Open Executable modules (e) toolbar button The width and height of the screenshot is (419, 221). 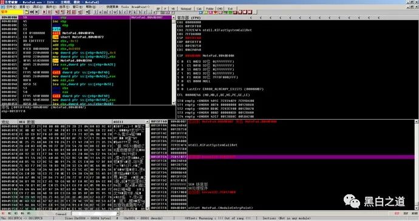coord(100,12)
